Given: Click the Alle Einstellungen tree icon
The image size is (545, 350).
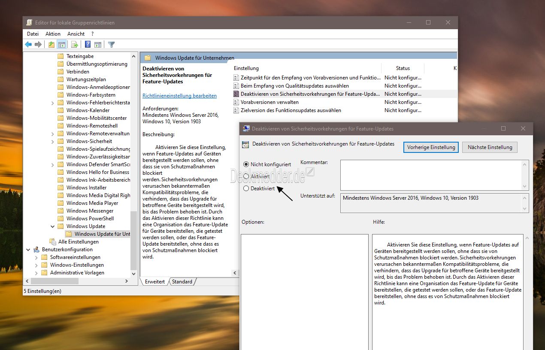Looking at the screenshot, I should (53, 242).
